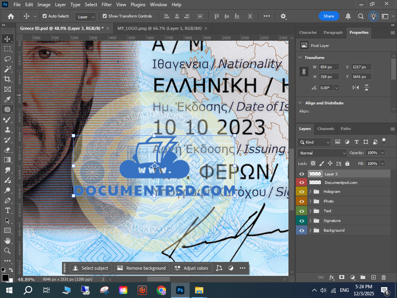
Task: Select the Zoom tool in toolbar
Action: pyautogui.click(x=7, y=251)
